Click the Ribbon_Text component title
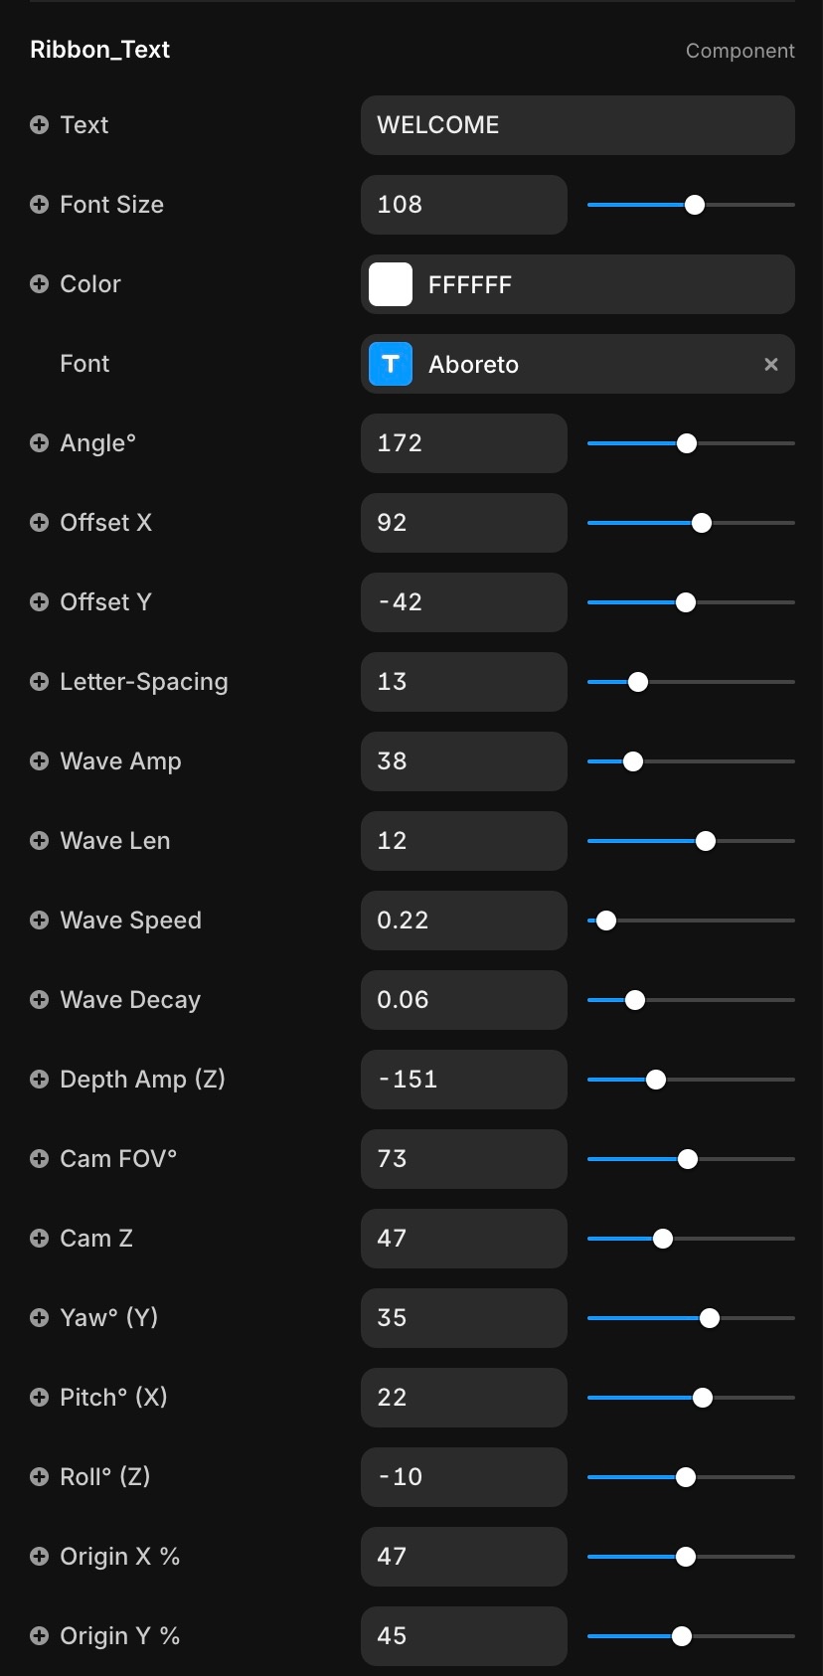Image resolution: width=823 pixels, height=1676 pixels. tap(100, 50)
